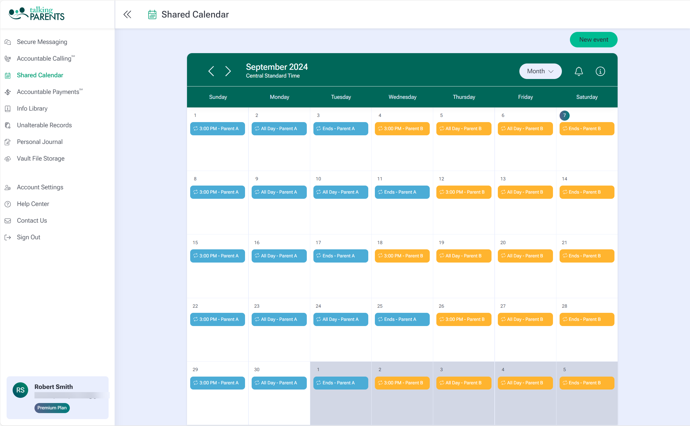690x426 pixels.
Task: Click date number 27
Action: point(503,306)
